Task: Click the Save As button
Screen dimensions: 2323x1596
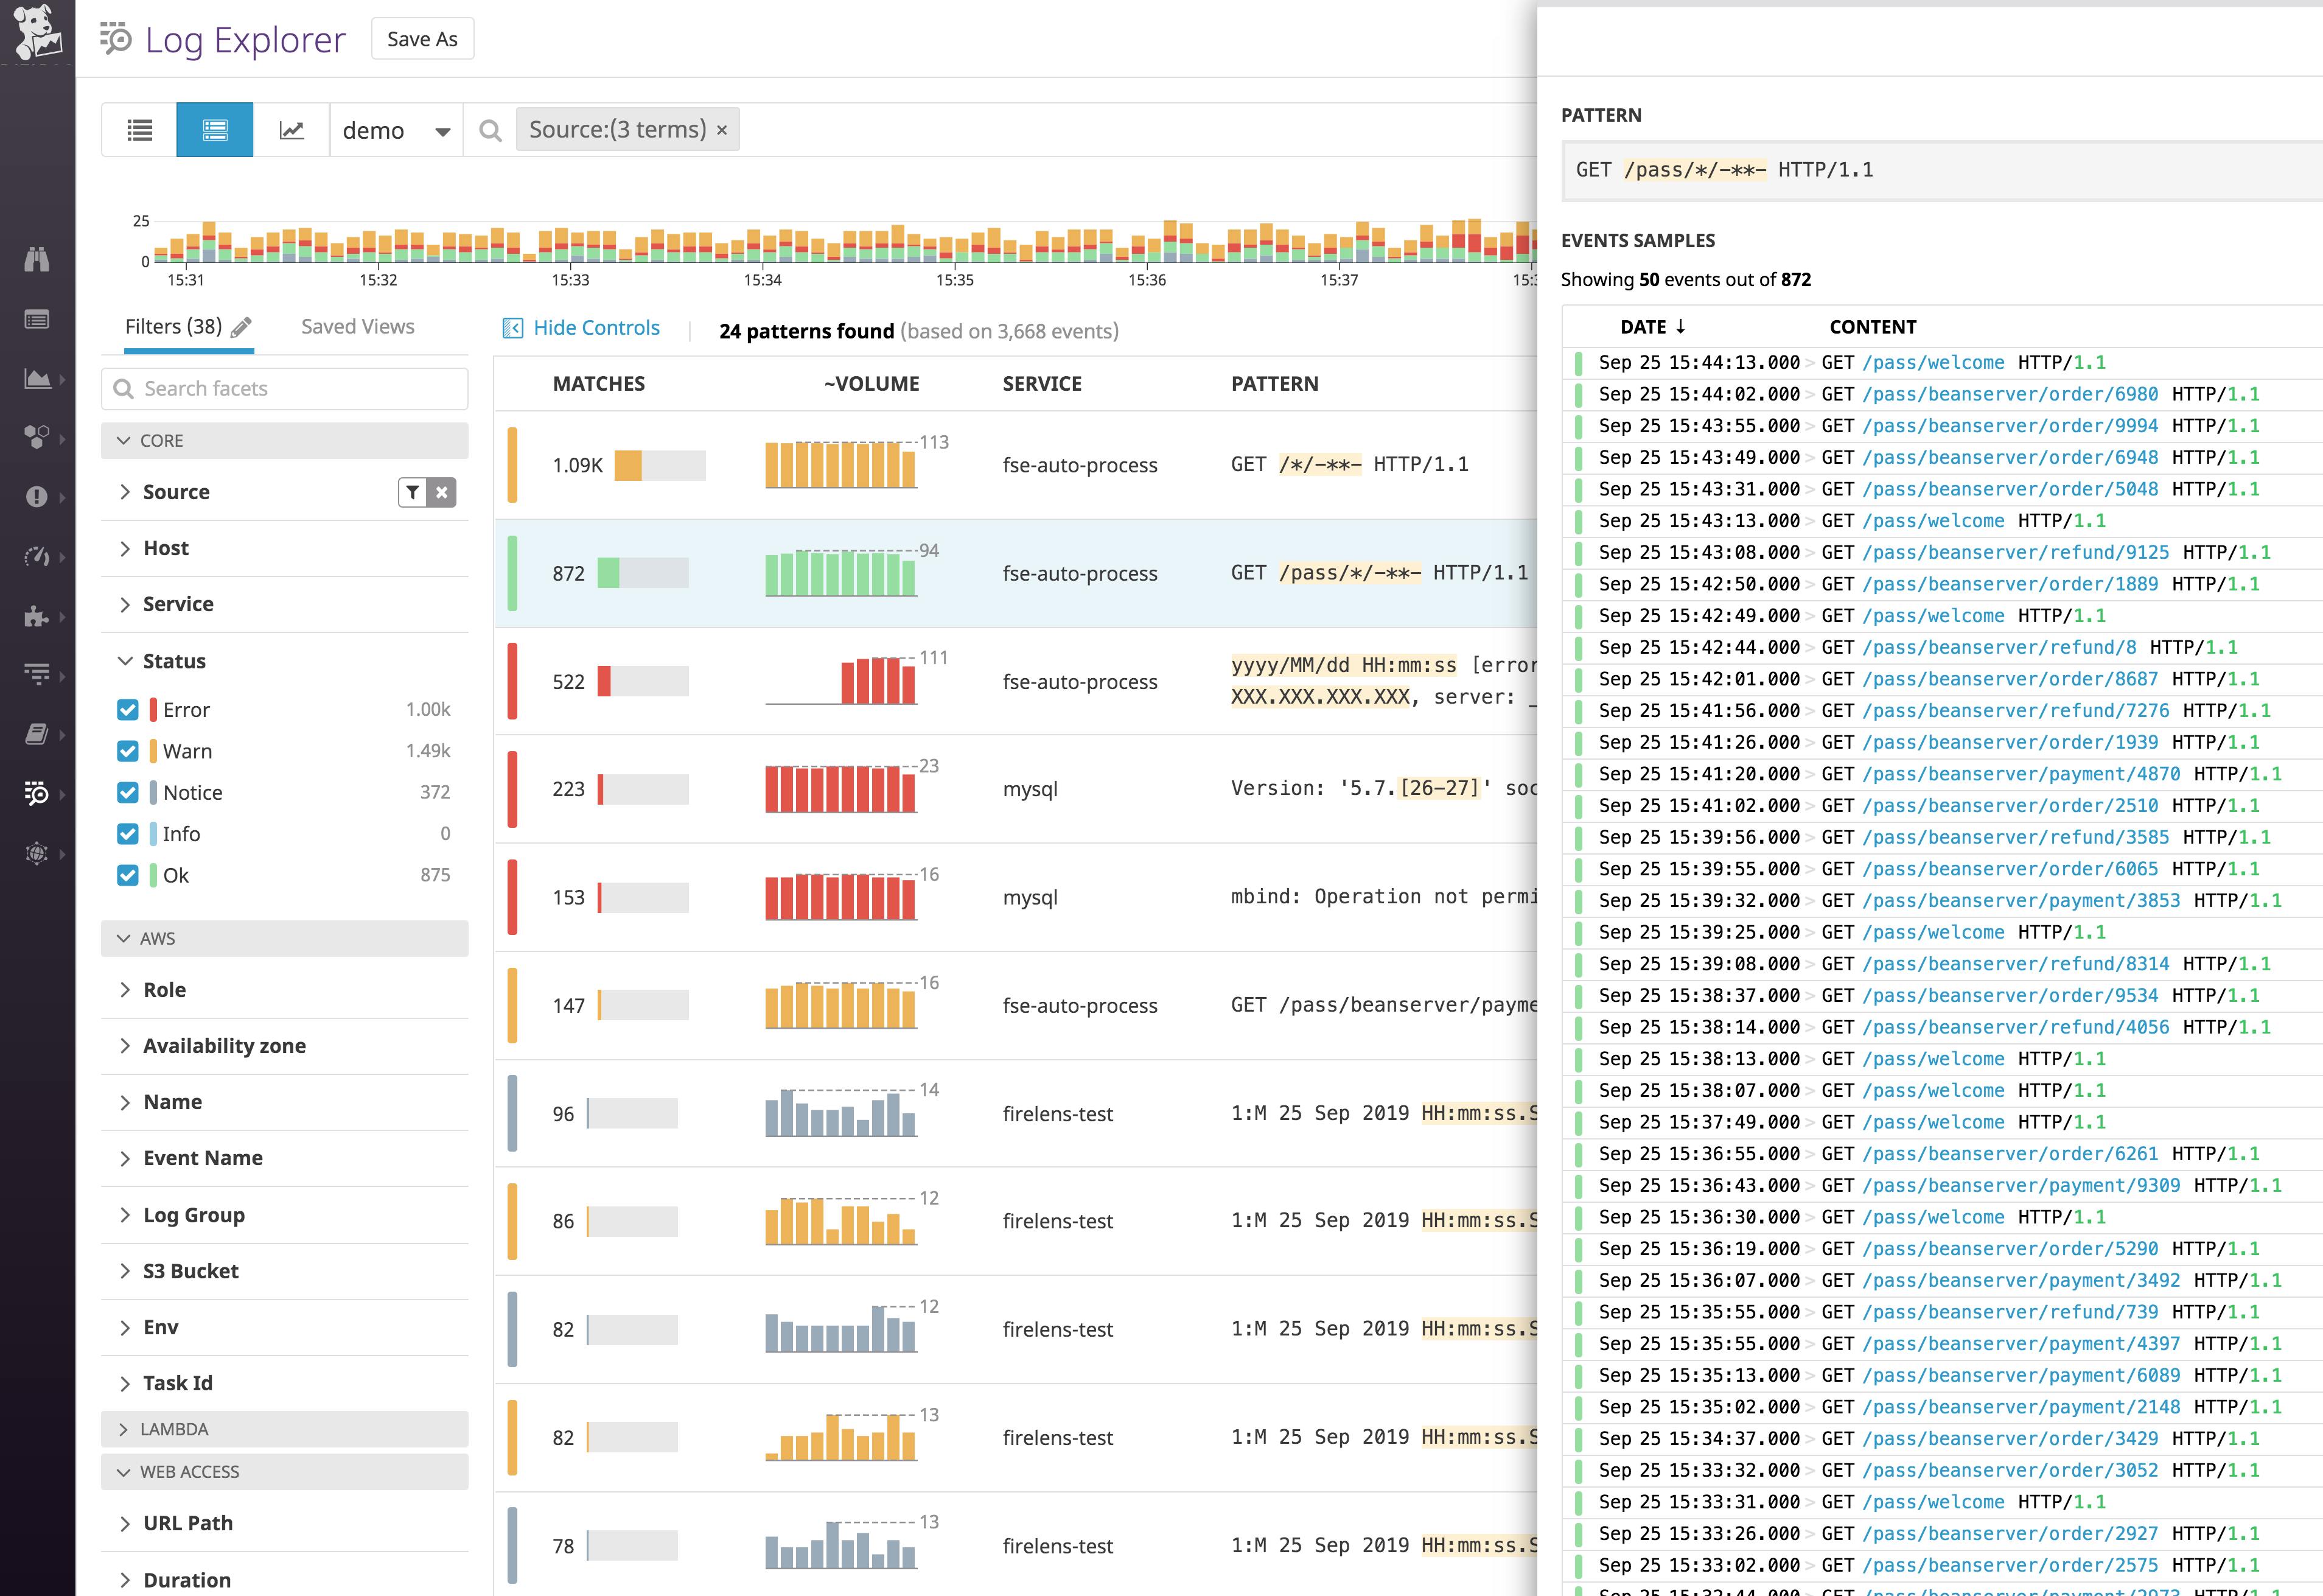Action: point(422,38)
